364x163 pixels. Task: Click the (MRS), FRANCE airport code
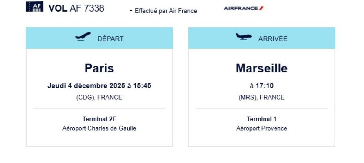[261, 98]
